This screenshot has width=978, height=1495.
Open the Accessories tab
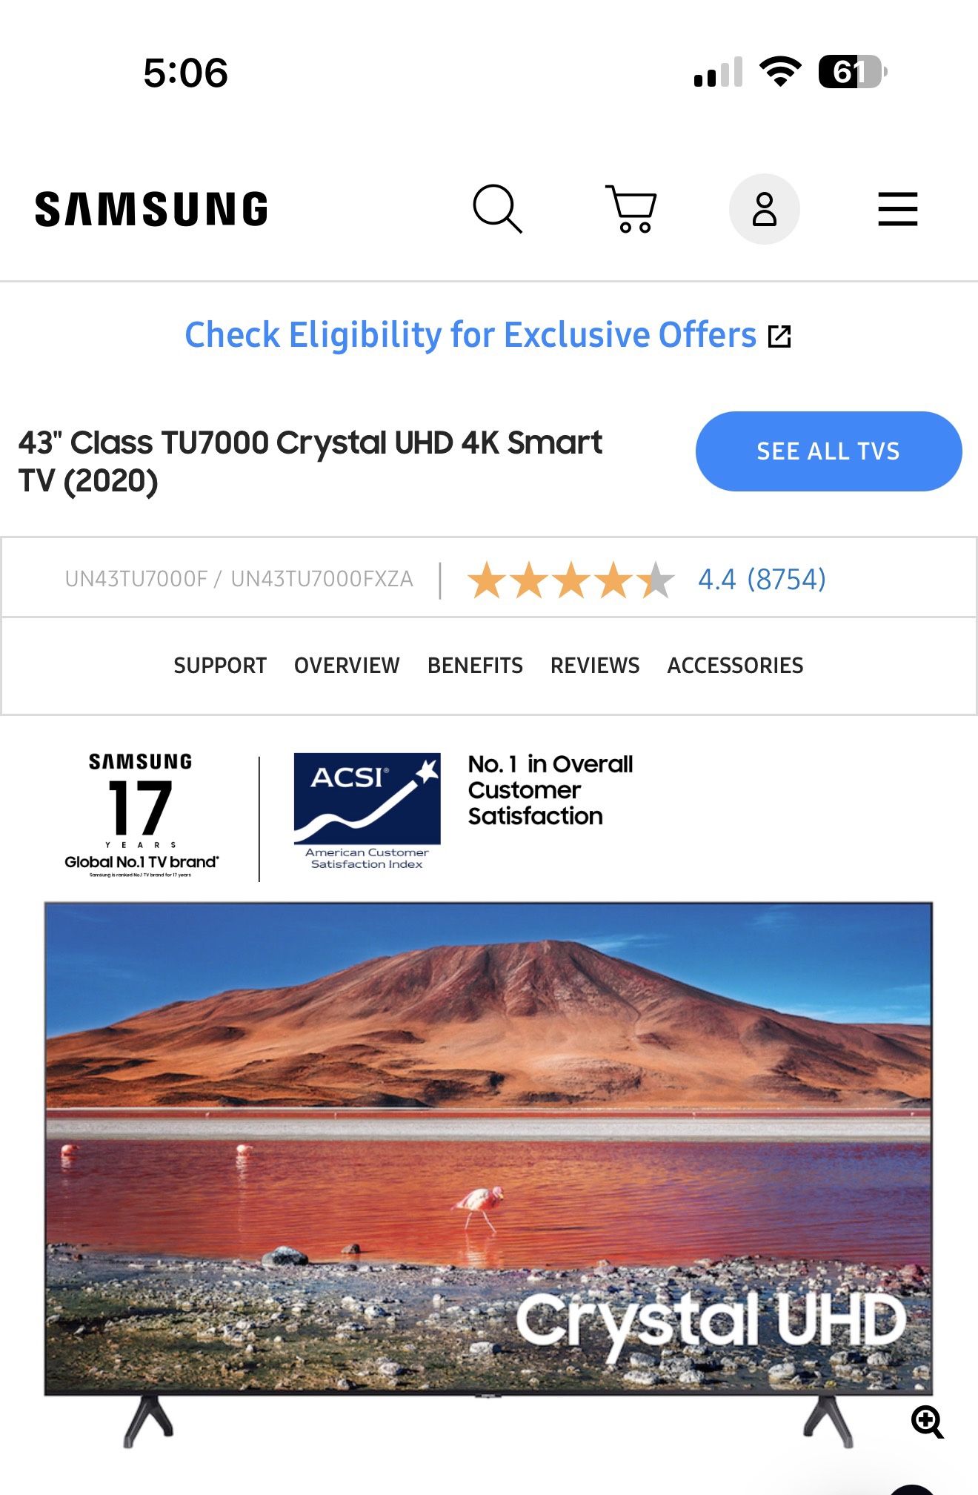tap(735, 666)
